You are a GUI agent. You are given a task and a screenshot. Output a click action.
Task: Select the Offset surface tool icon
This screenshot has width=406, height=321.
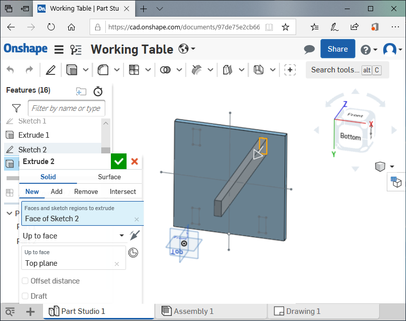[x=228, y=70]
